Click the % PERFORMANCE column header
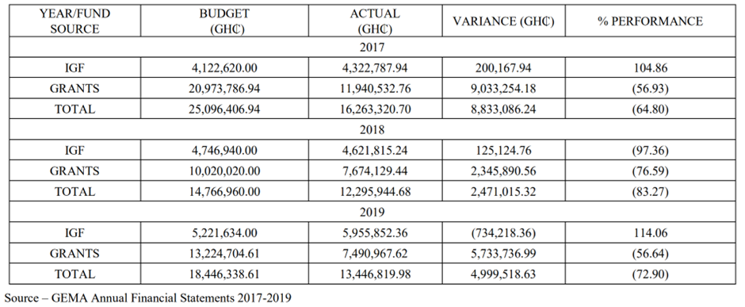This screenshot has height=307, width=745. click(x=650, y=21)
